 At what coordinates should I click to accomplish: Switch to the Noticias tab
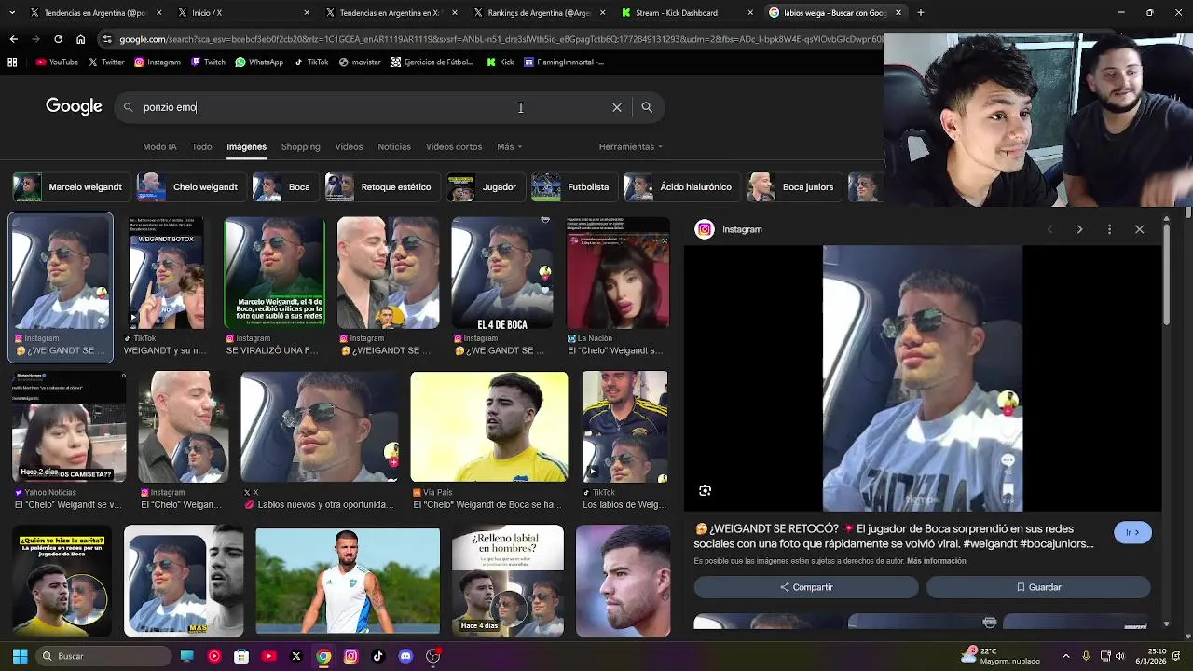(x=394, y=147)
